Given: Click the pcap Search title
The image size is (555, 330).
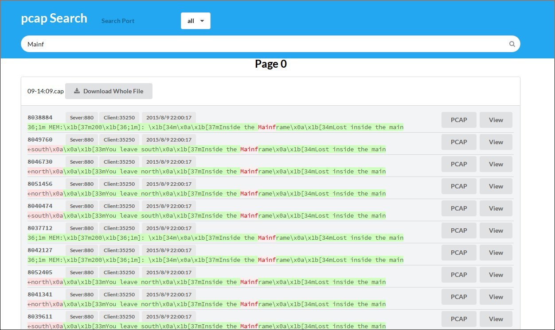Looking at the screenshot, I should [x=54, y=19].
